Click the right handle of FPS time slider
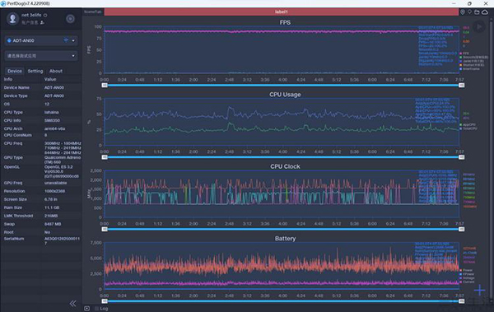The image size is (494, 312). (x=461, y=86)
